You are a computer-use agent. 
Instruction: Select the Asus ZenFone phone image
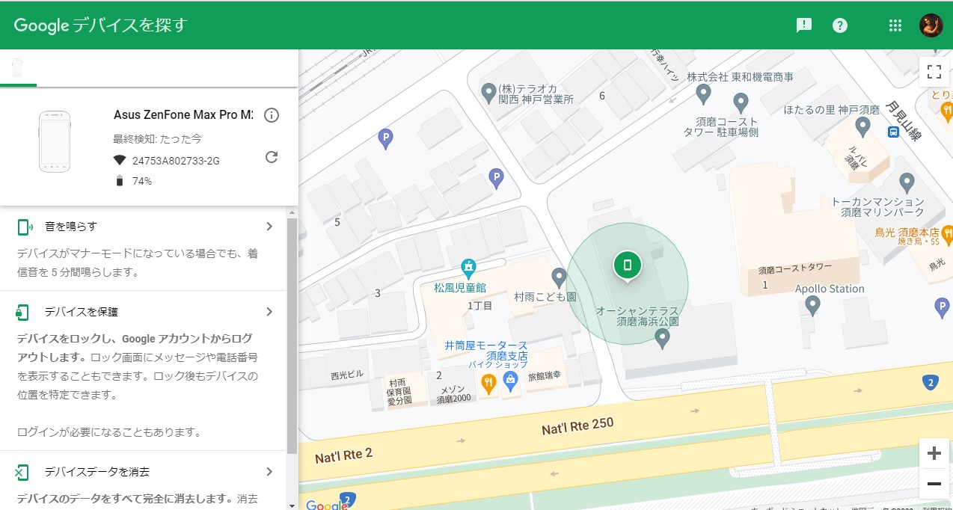[x=55, y=141]
